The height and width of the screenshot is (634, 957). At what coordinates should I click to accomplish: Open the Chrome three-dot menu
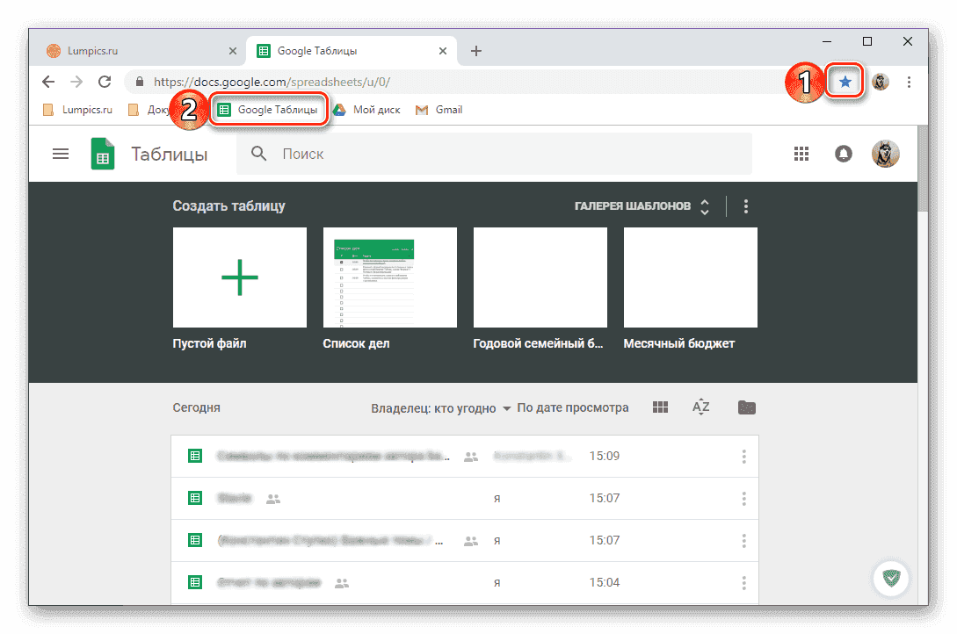pyautogui.click(x=909, y=81)
